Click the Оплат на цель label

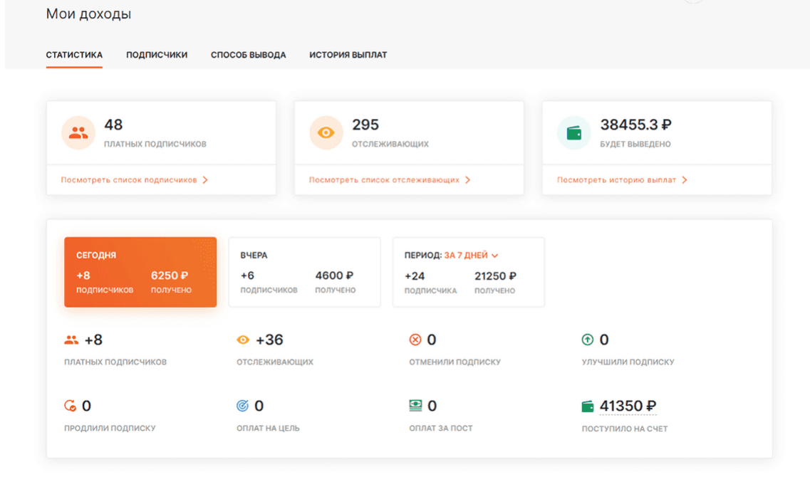point(268,428)
